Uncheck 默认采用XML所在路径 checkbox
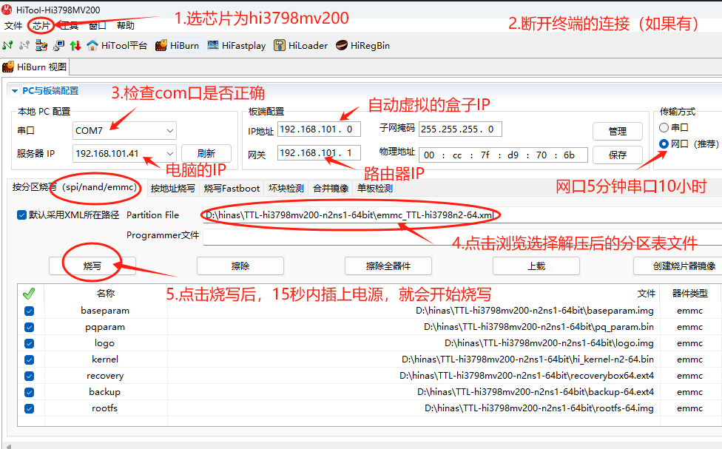722x449 pixels. coord(21,215)
